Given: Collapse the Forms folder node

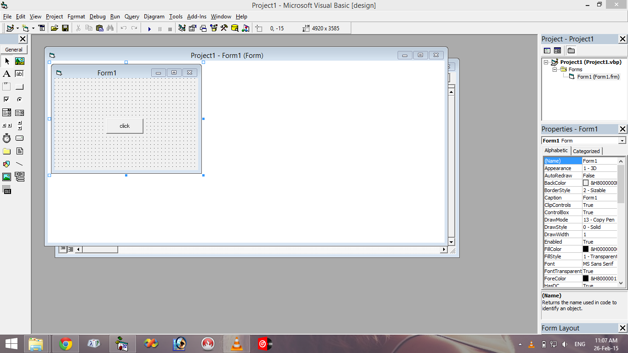Looking at the screenshot, I should (554, 70).
